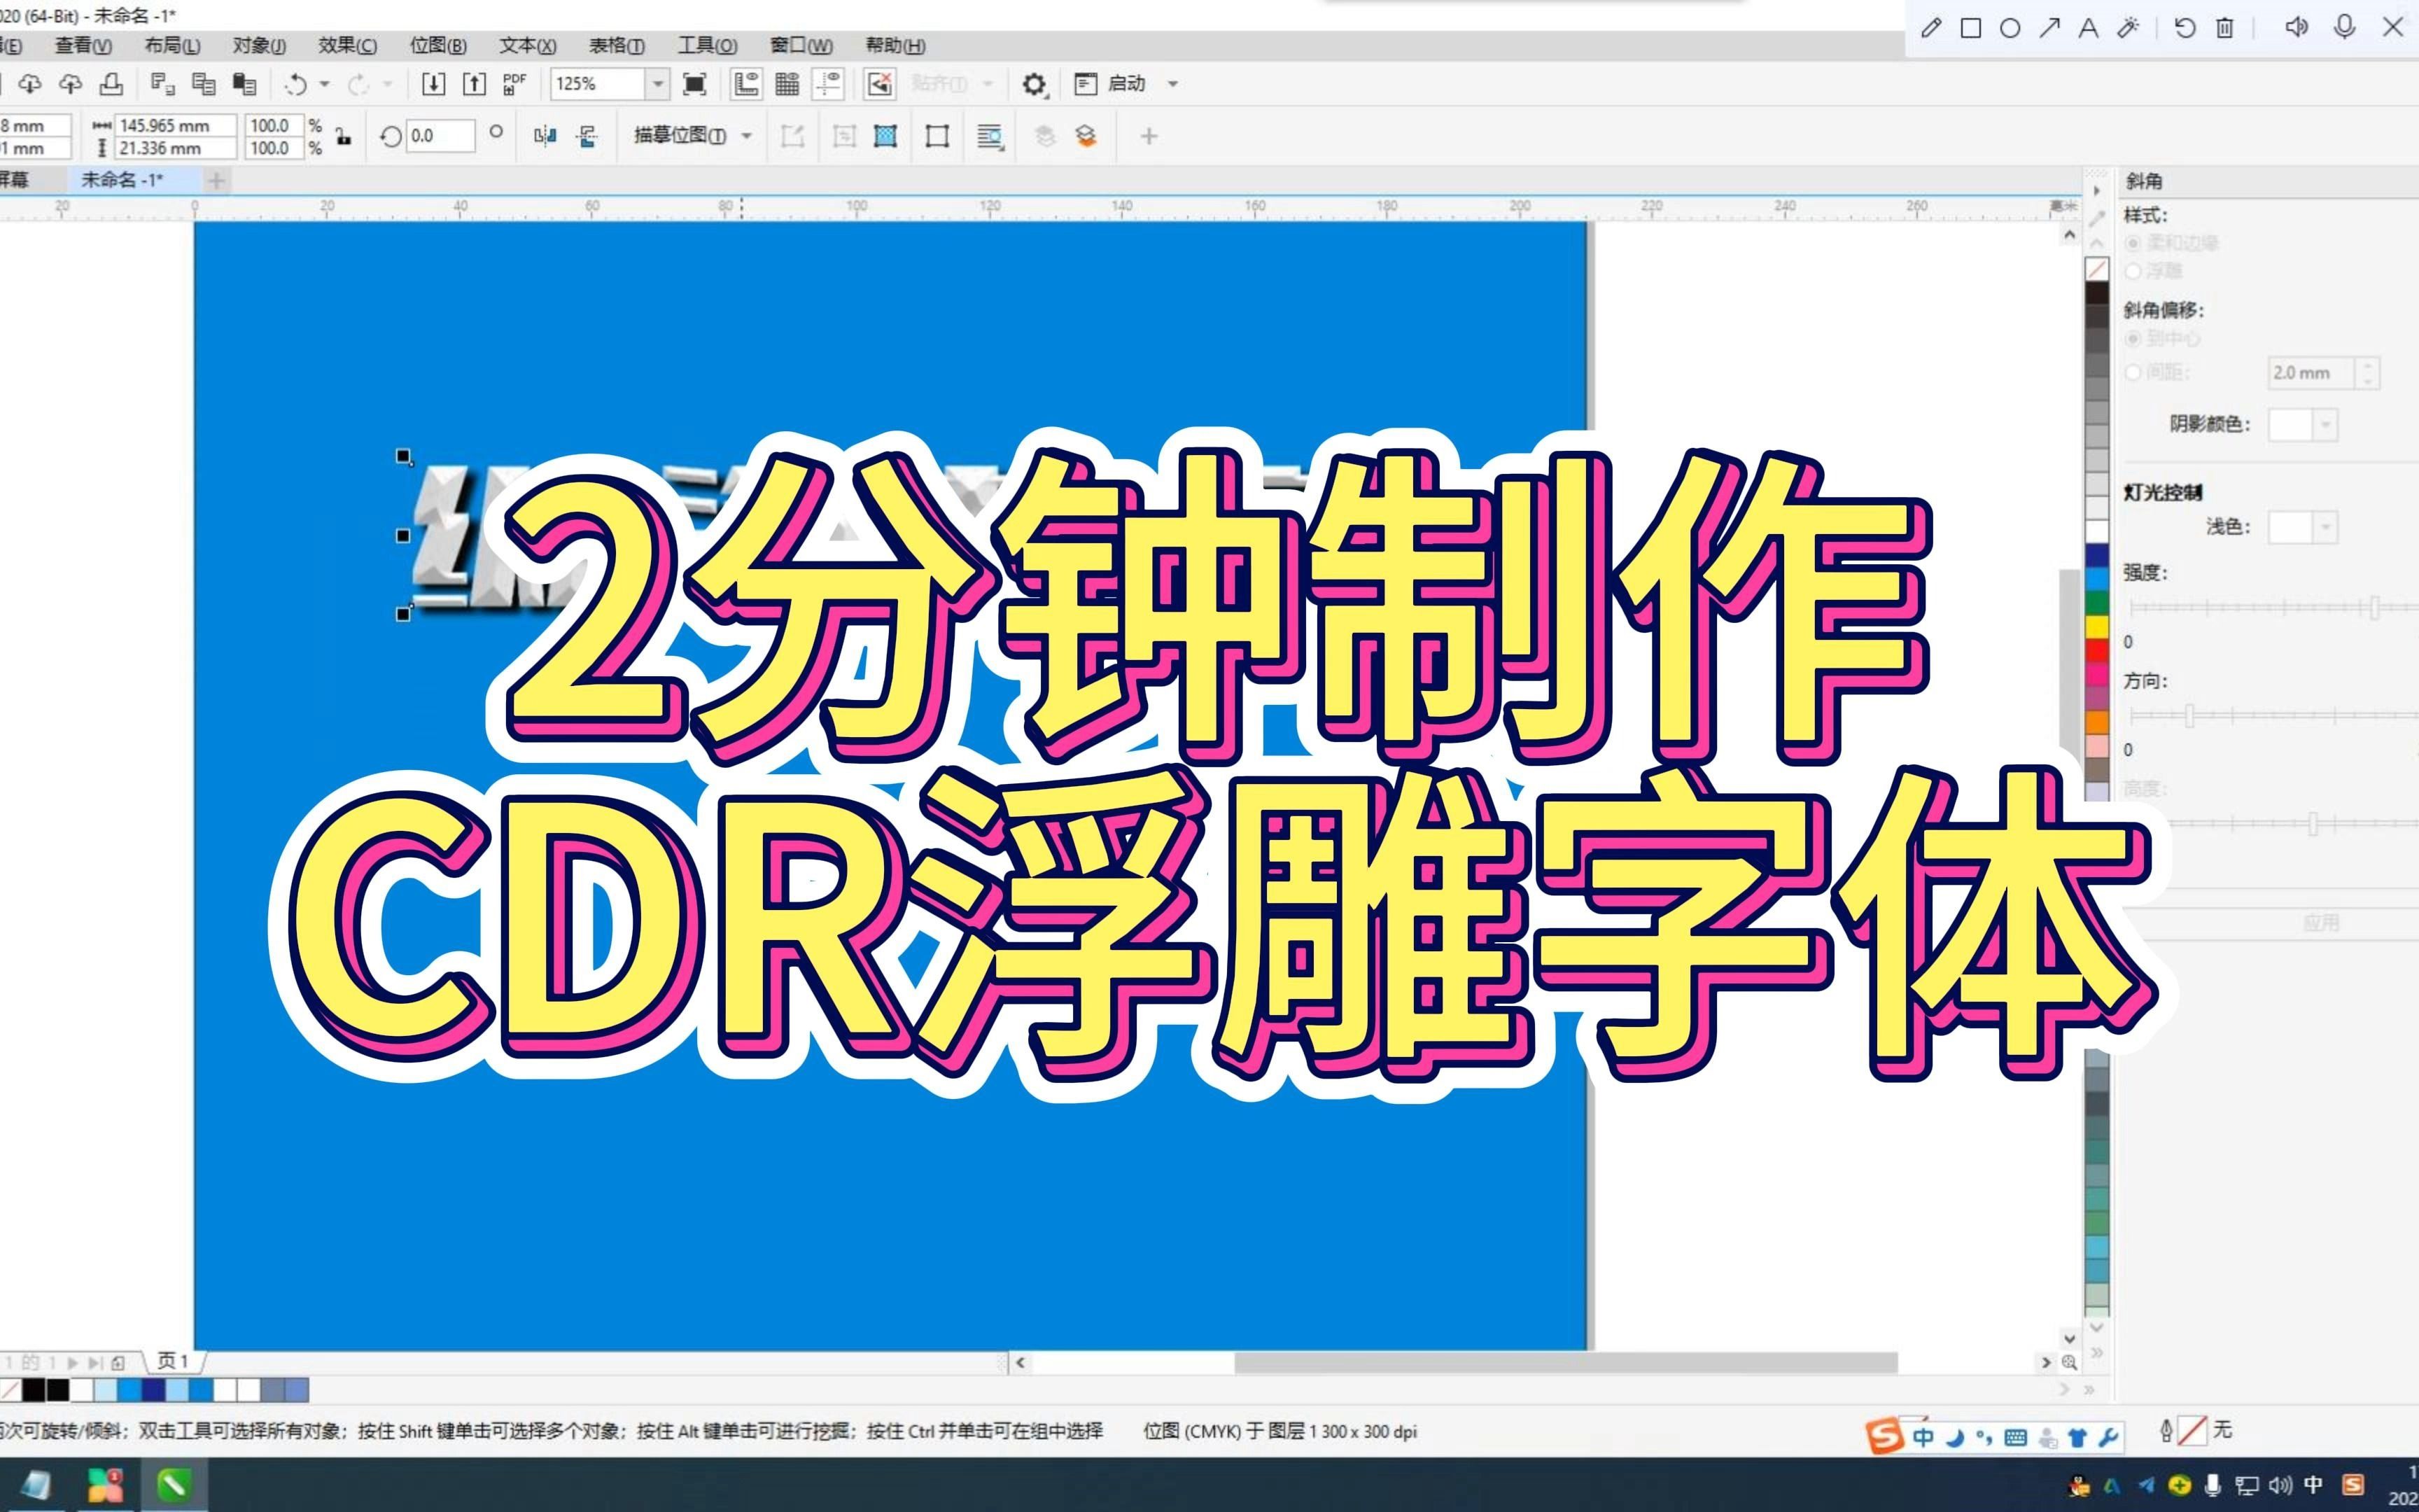Click the Paste icon
The height and width of the screenshot is (1512, 2419).
(x=244, y=84)
